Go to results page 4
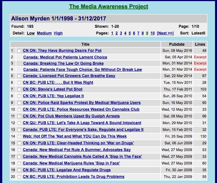 (125, 33)
